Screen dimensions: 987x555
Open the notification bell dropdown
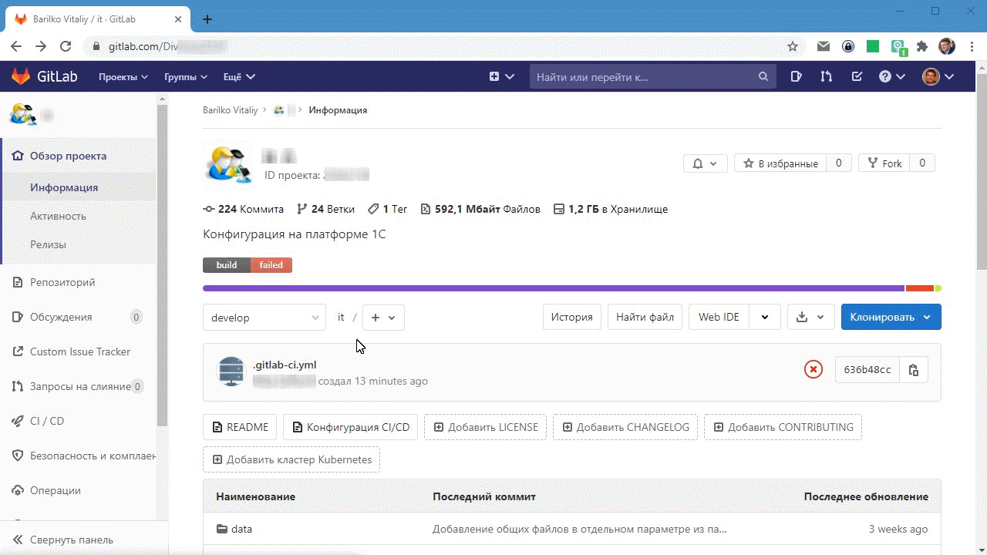coord(705,163)
